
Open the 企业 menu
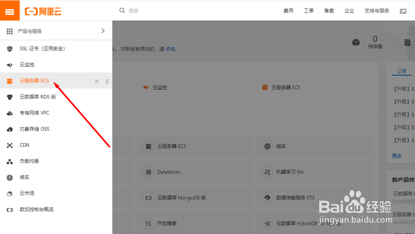349,11
